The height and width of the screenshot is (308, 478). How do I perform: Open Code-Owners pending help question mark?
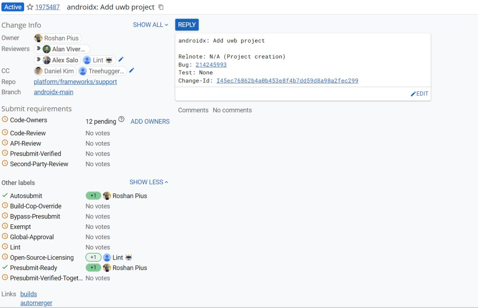121,120
